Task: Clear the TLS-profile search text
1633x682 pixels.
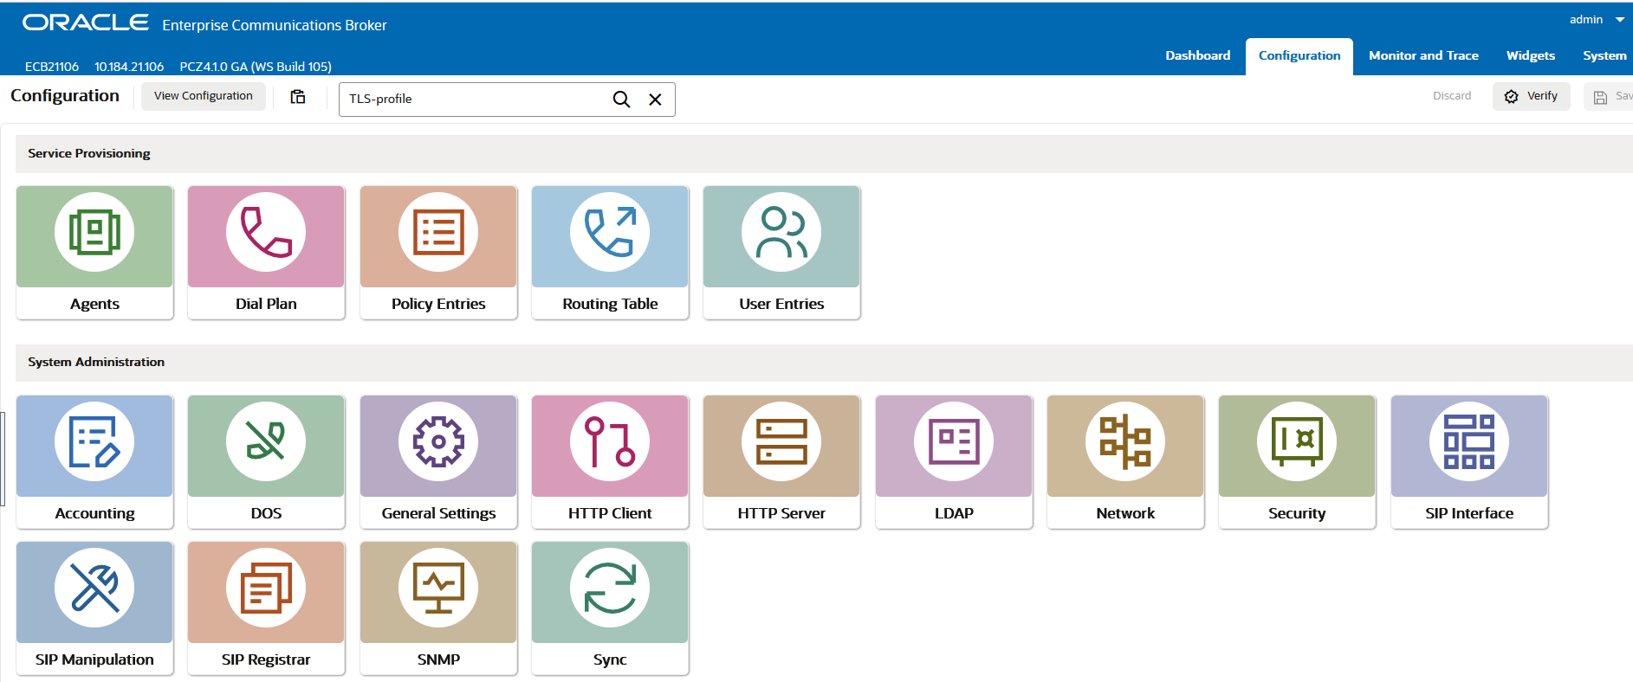Action: click(x=656, y=100)
